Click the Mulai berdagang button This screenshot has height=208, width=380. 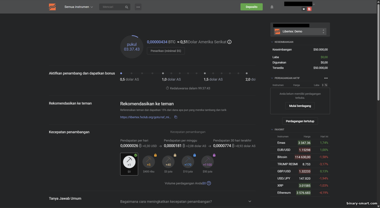[x=300, y=106]
